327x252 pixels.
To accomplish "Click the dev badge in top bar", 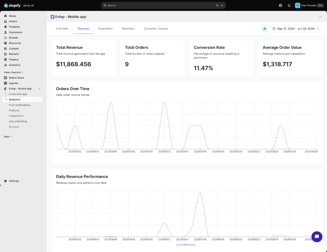I will coord(320,5).
